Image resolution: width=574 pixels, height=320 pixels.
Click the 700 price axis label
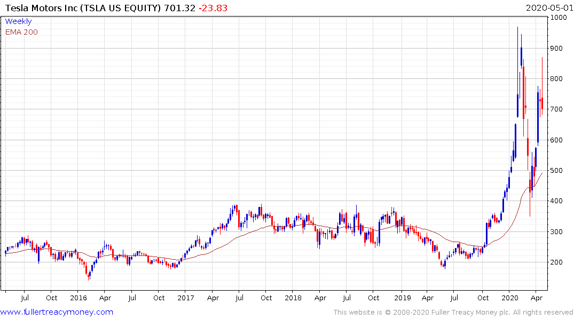tap(556, 109)
